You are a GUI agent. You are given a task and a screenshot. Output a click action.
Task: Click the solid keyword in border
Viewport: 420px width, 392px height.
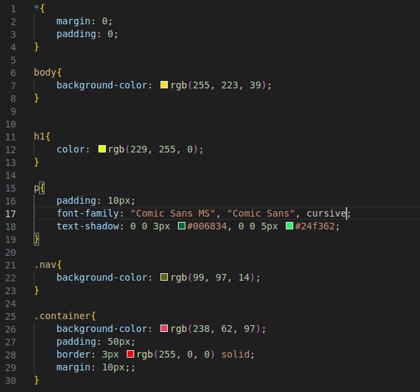tap(235, 354)
